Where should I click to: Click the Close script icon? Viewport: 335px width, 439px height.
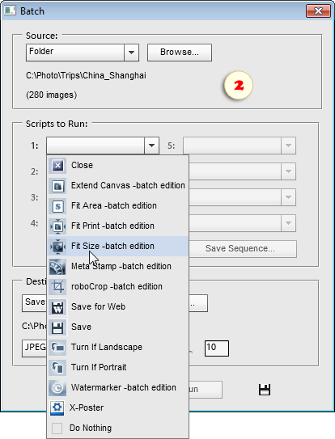pos(57,166)
